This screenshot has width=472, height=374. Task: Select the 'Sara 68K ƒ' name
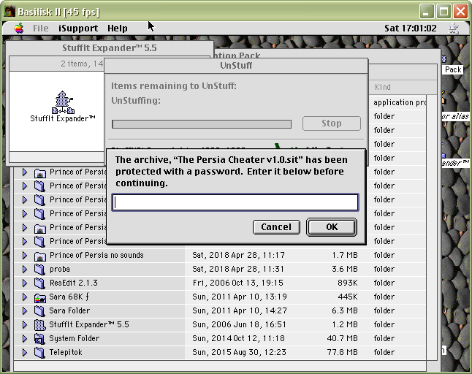coord(69,297)
